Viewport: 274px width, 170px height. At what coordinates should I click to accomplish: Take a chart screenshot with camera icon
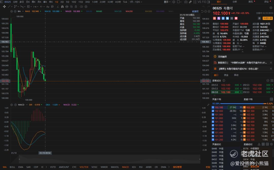186,2
